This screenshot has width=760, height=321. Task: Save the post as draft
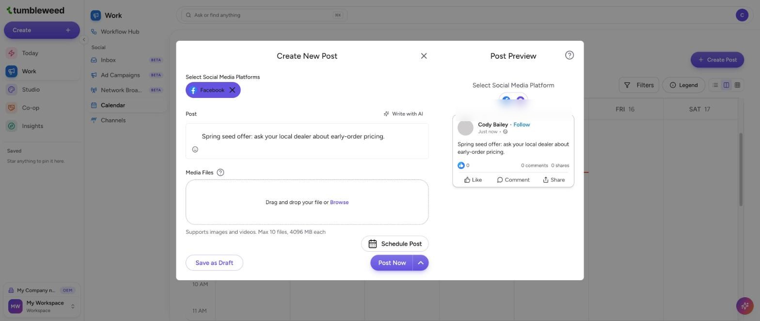tap(214, 263)
